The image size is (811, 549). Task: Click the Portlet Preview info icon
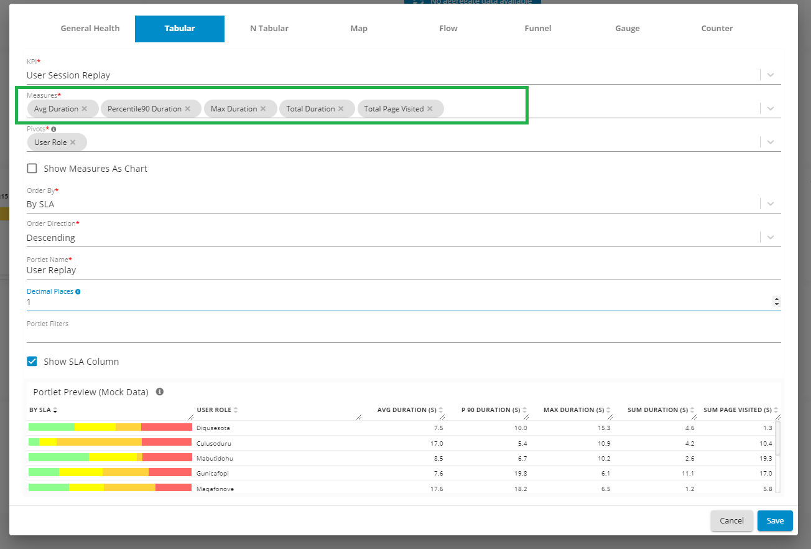click(x=160, y=392)
